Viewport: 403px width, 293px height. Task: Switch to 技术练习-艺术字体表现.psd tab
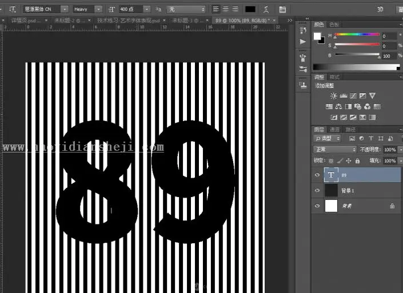(128, 21)
